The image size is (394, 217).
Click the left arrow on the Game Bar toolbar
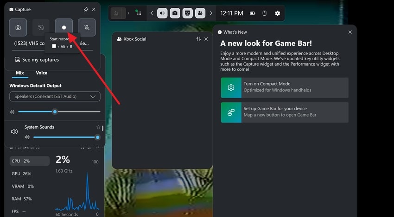[x=152, y=13]
